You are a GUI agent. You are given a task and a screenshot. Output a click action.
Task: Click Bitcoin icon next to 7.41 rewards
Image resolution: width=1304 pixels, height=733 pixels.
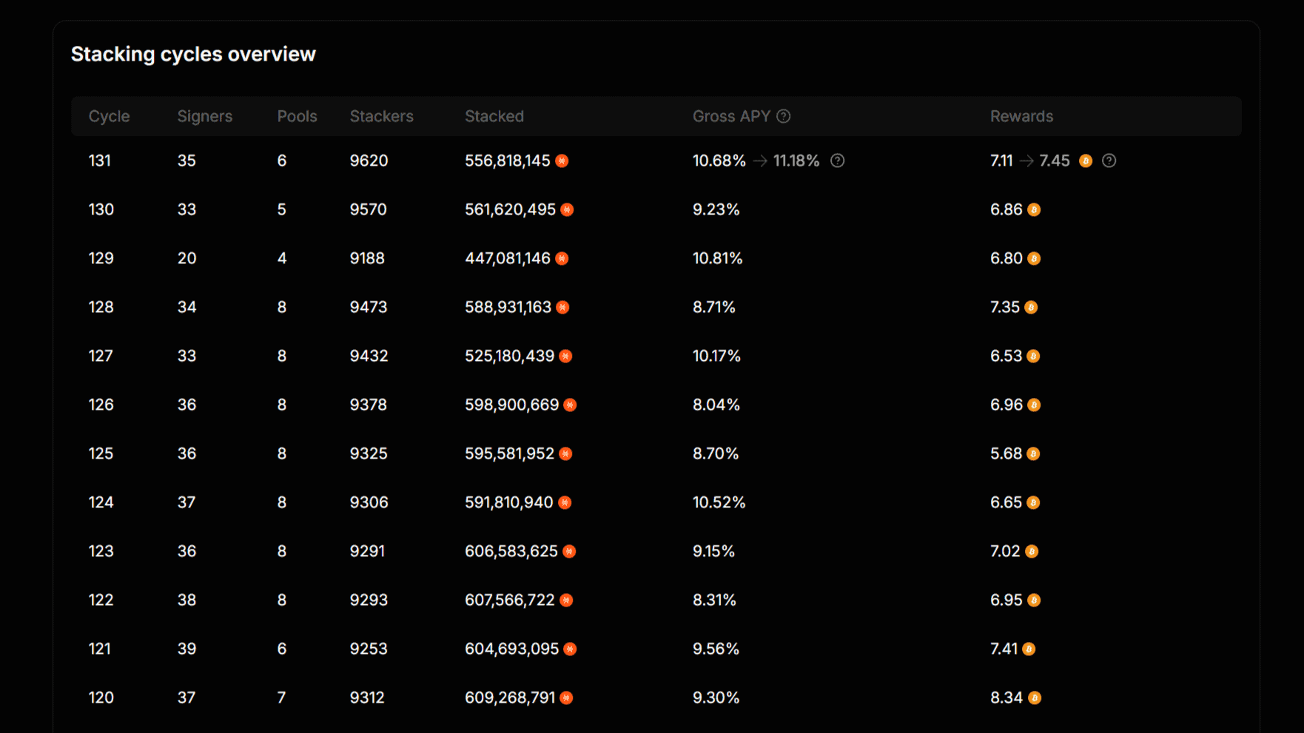pyautogui.click(x=1029, y=649)
